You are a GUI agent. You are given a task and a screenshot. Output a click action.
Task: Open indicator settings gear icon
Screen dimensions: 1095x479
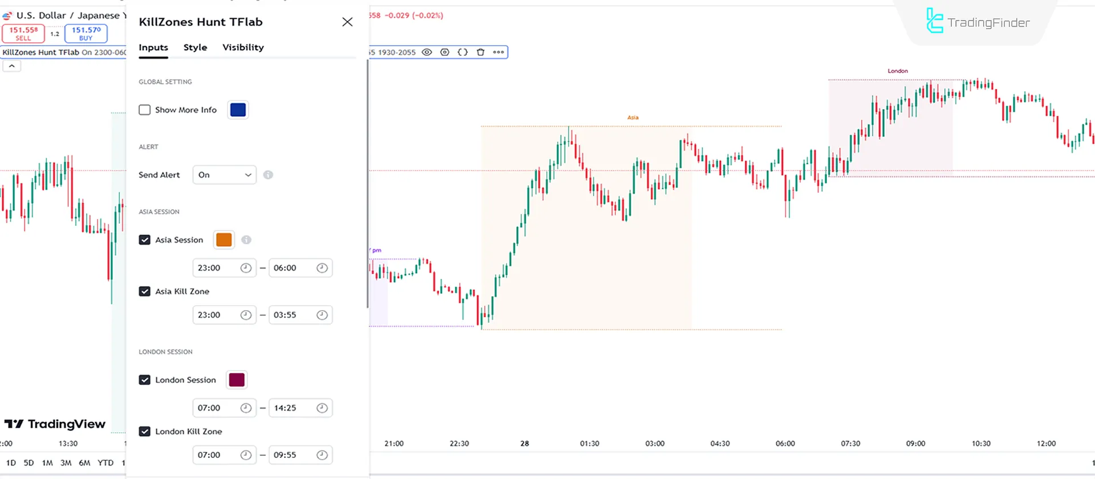(x=445, y=52)
